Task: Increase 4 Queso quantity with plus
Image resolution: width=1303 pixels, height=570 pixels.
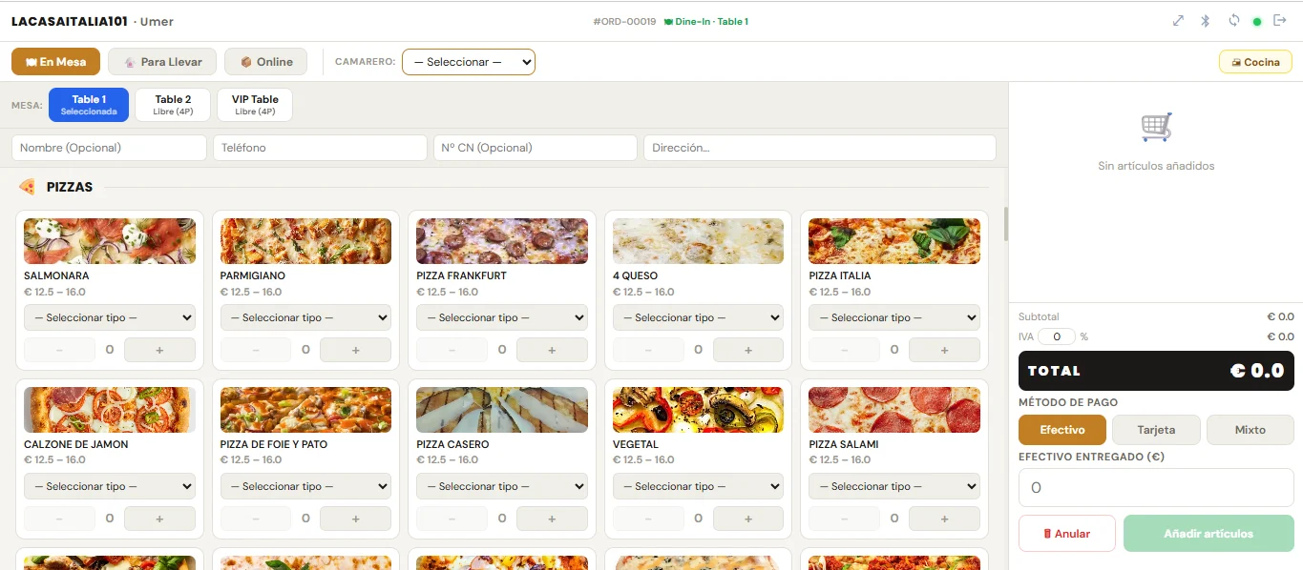Action: (x=748, y=350)
